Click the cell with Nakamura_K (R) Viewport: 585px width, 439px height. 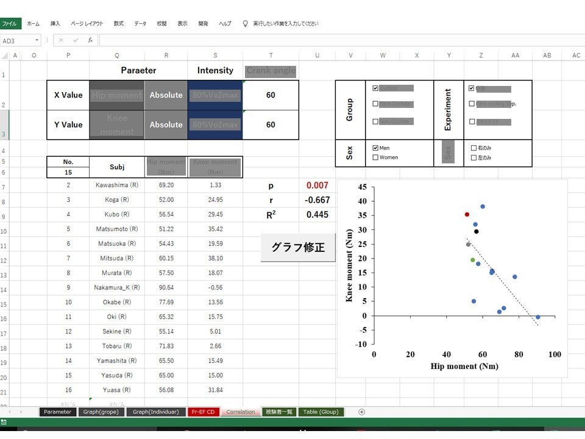pos(117,287)
